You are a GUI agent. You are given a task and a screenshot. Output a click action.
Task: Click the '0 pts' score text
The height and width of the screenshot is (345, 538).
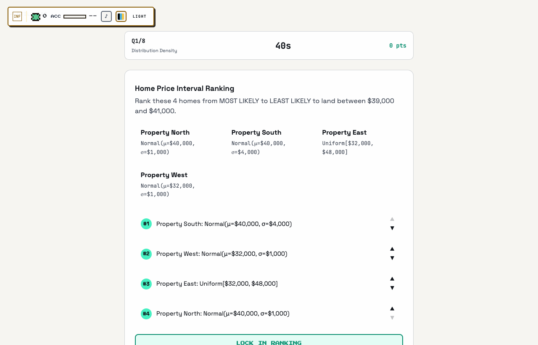[x=398, y=45]
